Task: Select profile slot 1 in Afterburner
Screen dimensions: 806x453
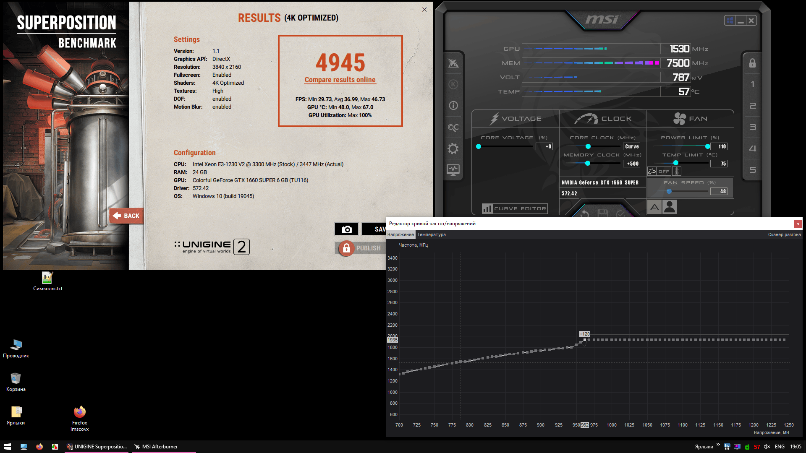Action: (x=752, y=84)
